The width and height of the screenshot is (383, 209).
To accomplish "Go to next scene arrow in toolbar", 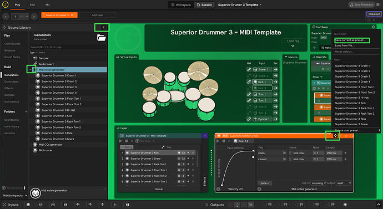I will pos(34,17).
